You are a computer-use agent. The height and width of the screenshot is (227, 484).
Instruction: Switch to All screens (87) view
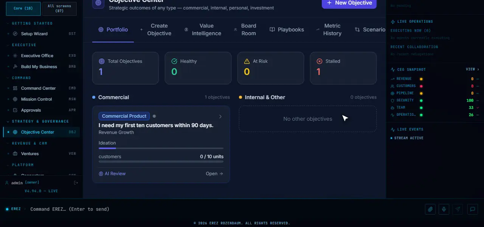click(59, 8)
